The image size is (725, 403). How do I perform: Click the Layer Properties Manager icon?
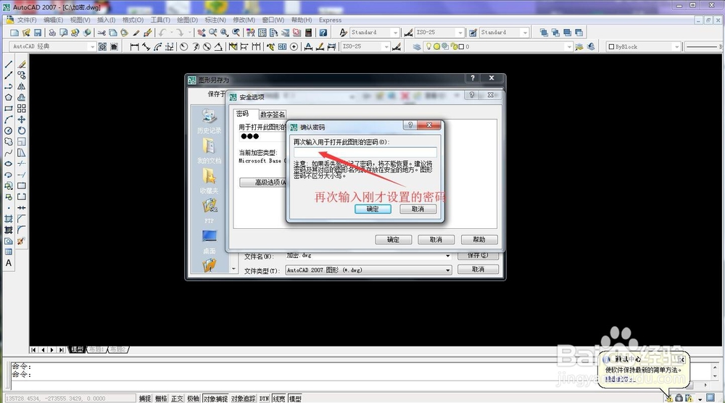click(x=417, y=46)
